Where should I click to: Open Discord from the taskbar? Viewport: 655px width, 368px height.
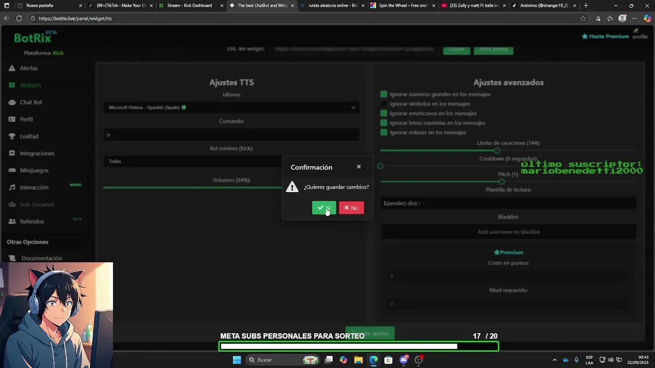pos(404,360)
